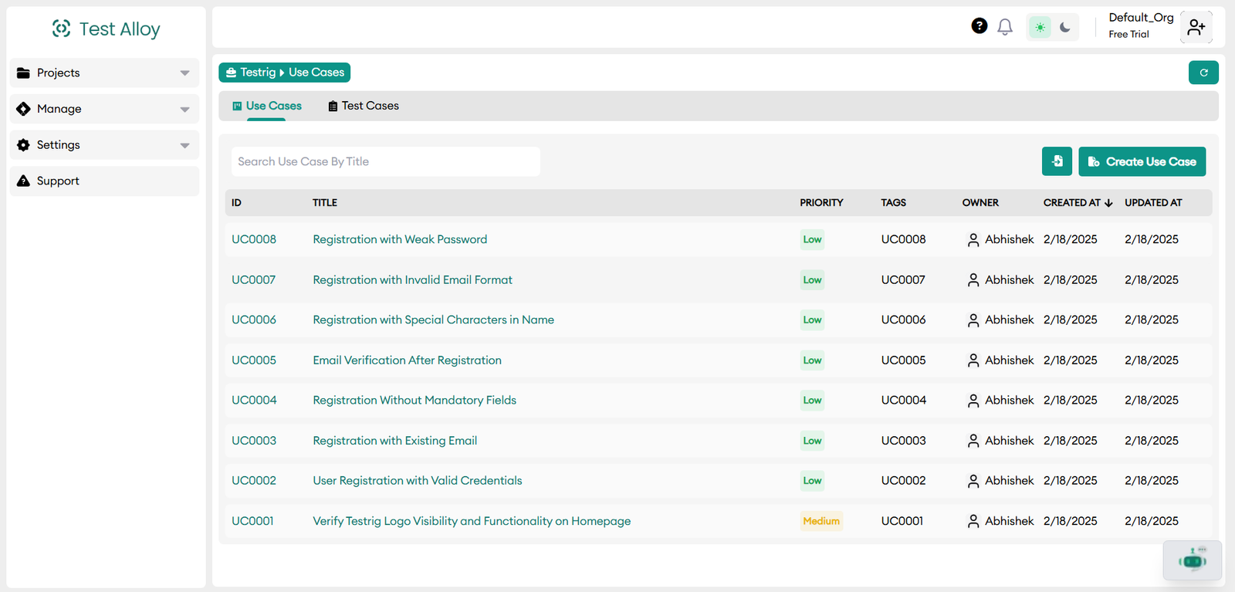Click the Test Cases clipboard icon

(333, 107)
